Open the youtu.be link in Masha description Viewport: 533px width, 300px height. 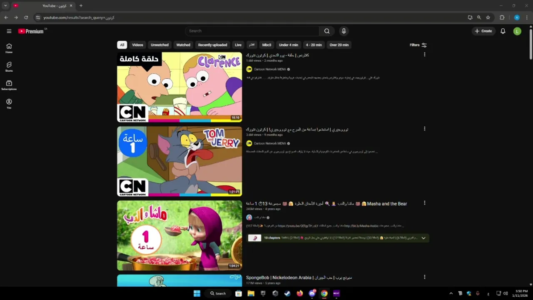click(x=298, y=226)
